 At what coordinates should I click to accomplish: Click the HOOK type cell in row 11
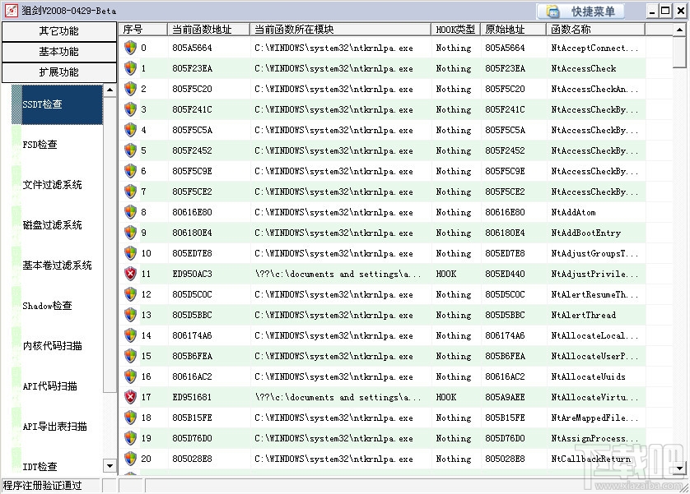coord(446,274)
